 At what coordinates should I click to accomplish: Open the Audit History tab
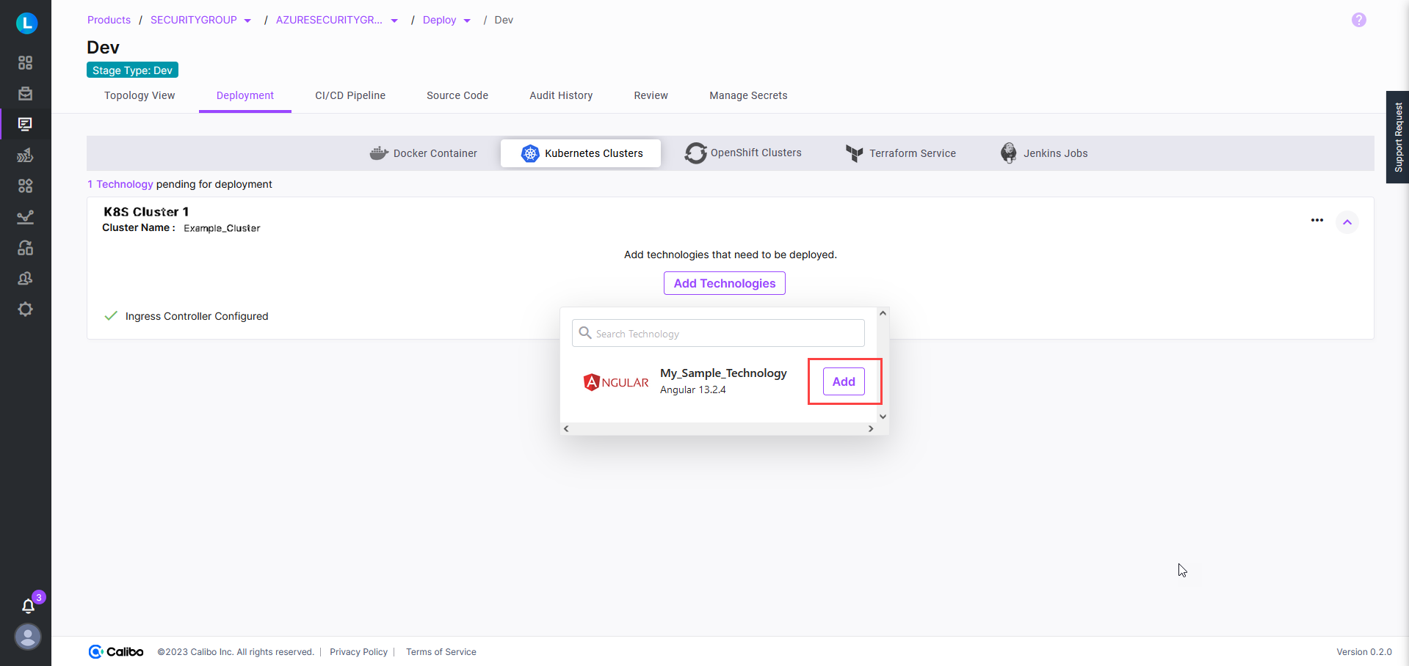coord(561,95)
